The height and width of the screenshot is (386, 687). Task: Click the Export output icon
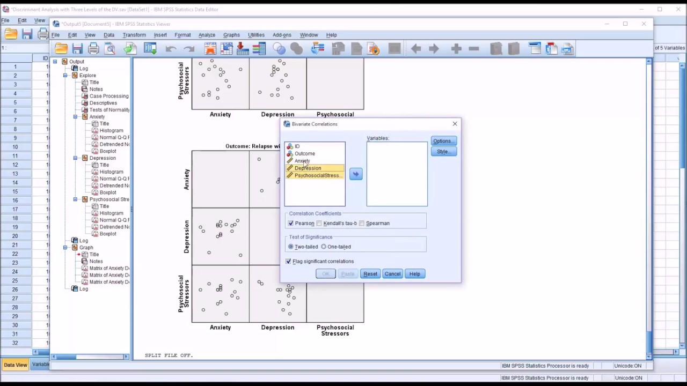click(130, 49)
